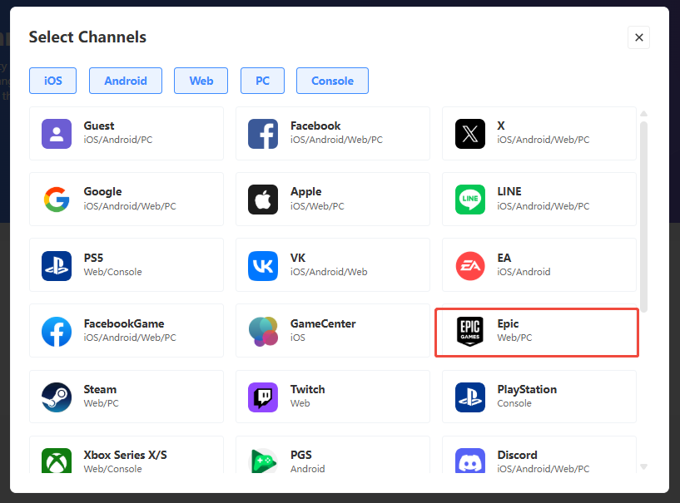
Task: Click the PS5 PlayStation logo icon
Action: point(57,265)
